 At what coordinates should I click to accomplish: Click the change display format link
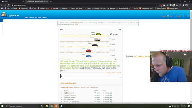pyautogui.click(x=114, y=73)
